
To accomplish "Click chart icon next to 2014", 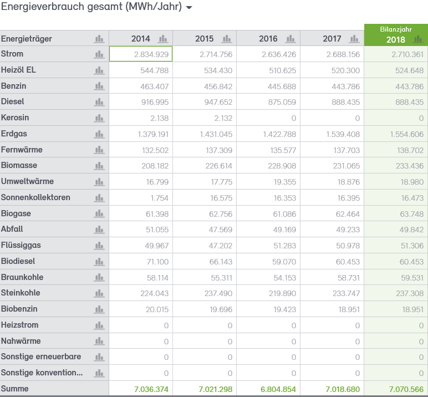I will click(163, 39).
